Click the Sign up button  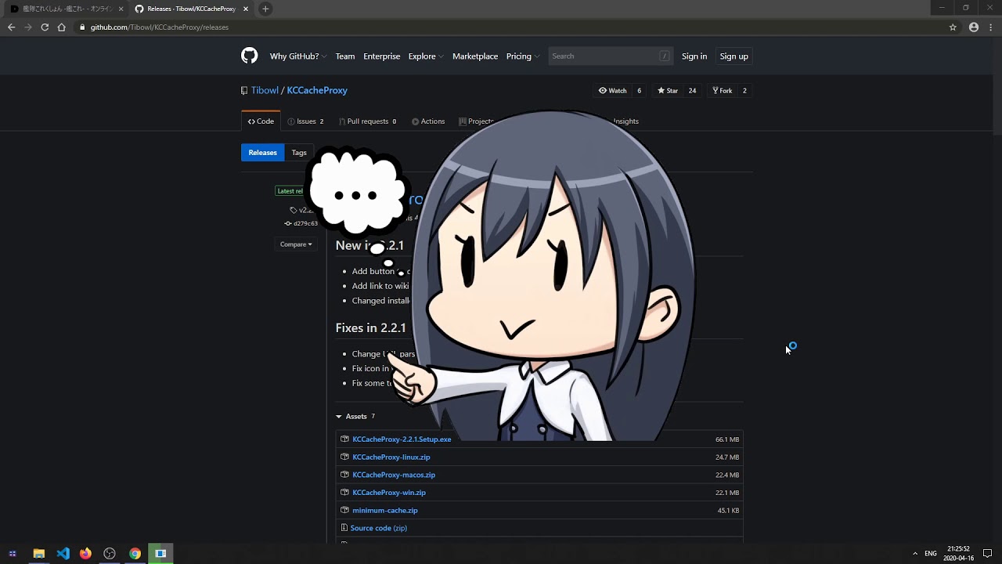coord(733,56)
